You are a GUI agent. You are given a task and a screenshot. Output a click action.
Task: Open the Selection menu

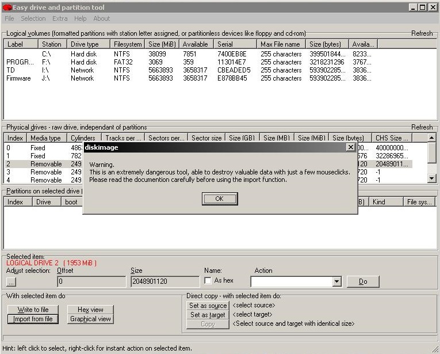(33, 18)
